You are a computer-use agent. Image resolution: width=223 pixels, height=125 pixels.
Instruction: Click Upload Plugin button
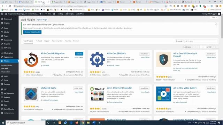click(x=42, y=20)
